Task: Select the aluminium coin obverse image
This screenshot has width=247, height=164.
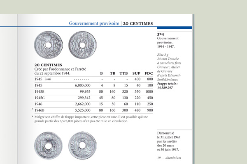Action: pos(48,146)
